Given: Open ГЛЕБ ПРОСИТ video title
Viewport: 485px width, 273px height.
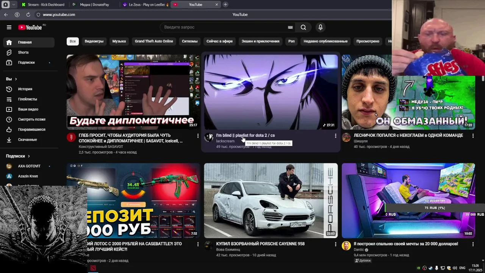Looking at the screenshot, I should pyautogui.click(x=131, y=138).
